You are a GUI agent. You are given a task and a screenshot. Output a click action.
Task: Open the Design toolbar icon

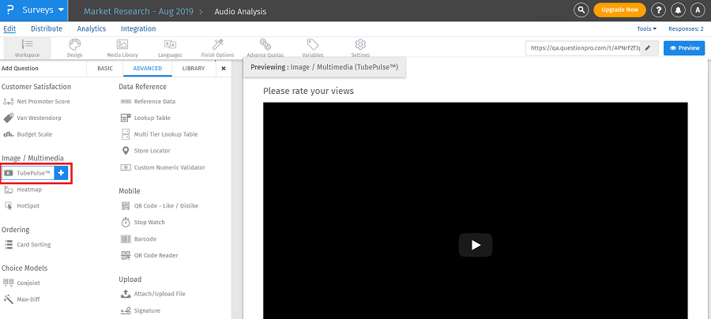pos(74,47)
